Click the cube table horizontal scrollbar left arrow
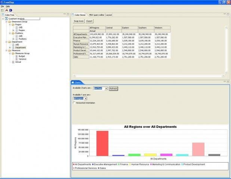 click(74, 76)
